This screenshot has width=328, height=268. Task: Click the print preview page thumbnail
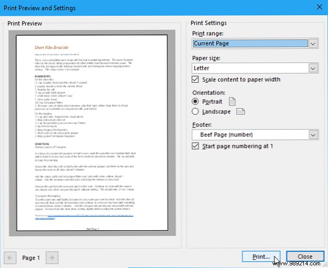click(x=92, y=133)
